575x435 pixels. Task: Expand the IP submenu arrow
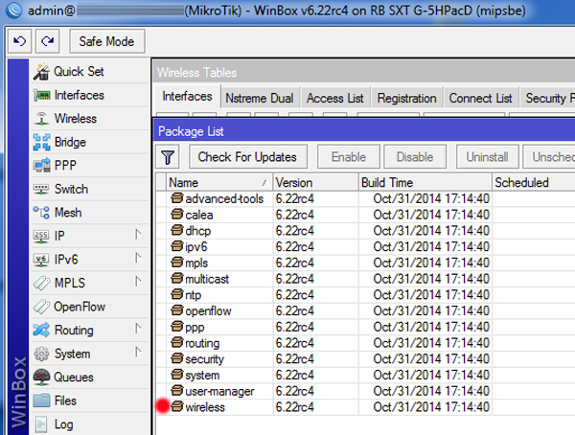[138, 235]
